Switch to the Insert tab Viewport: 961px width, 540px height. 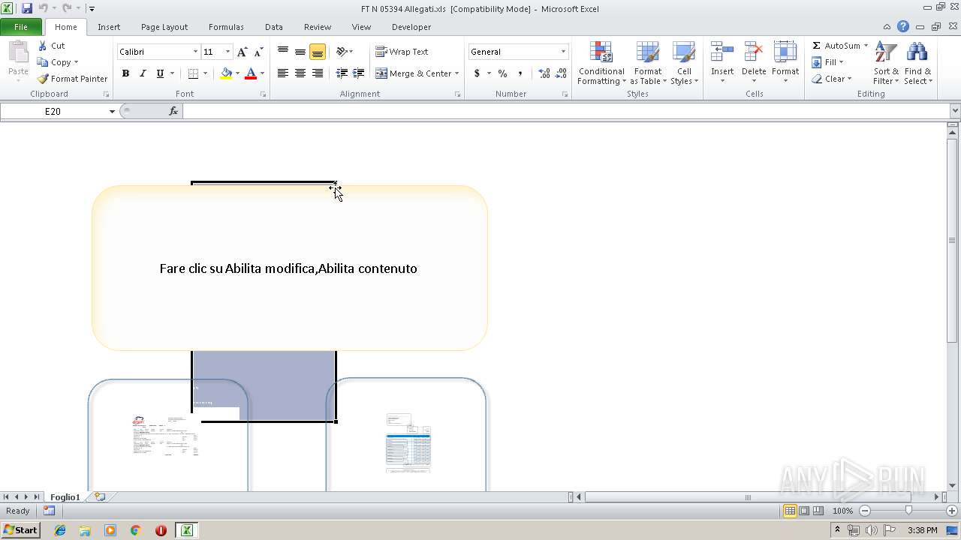109,27
